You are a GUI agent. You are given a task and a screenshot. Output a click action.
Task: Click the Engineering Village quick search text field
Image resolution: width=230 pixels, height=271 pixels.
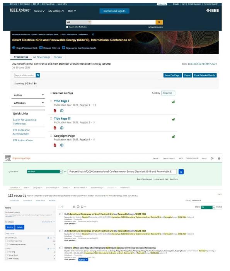tap(122, 172)
